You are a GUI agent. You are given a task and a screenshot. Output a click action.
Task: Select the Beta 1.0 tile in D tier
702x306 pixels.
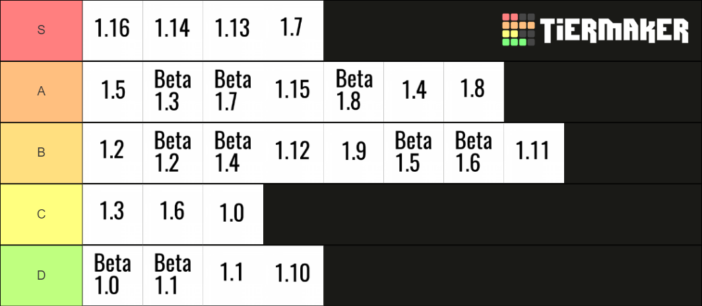113,276
